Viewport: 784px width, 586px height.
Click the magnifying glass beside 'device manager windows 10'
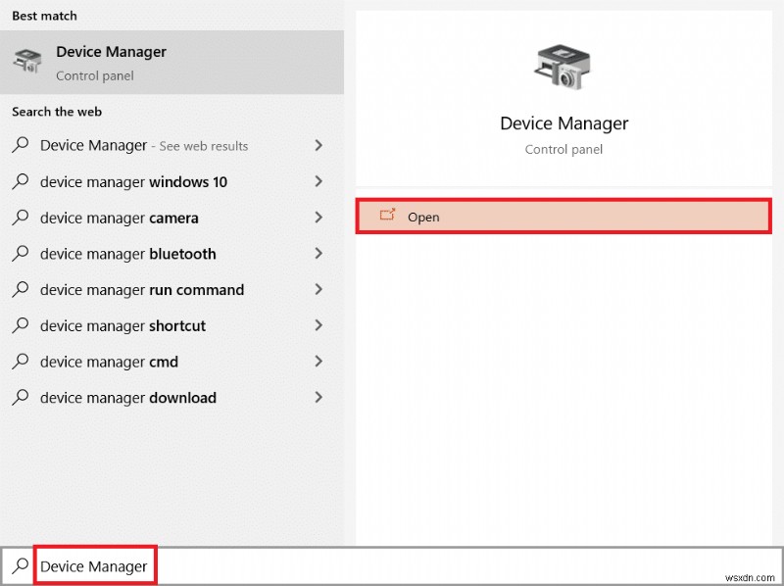20,181
